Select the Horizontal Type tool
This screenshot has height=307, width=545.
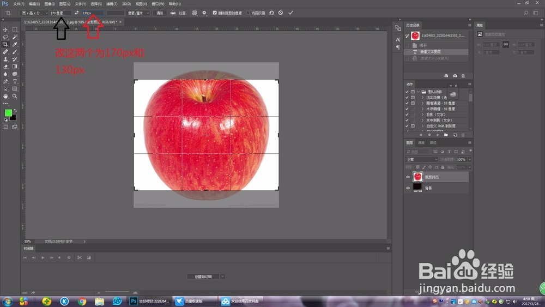(x=15, y=81)
